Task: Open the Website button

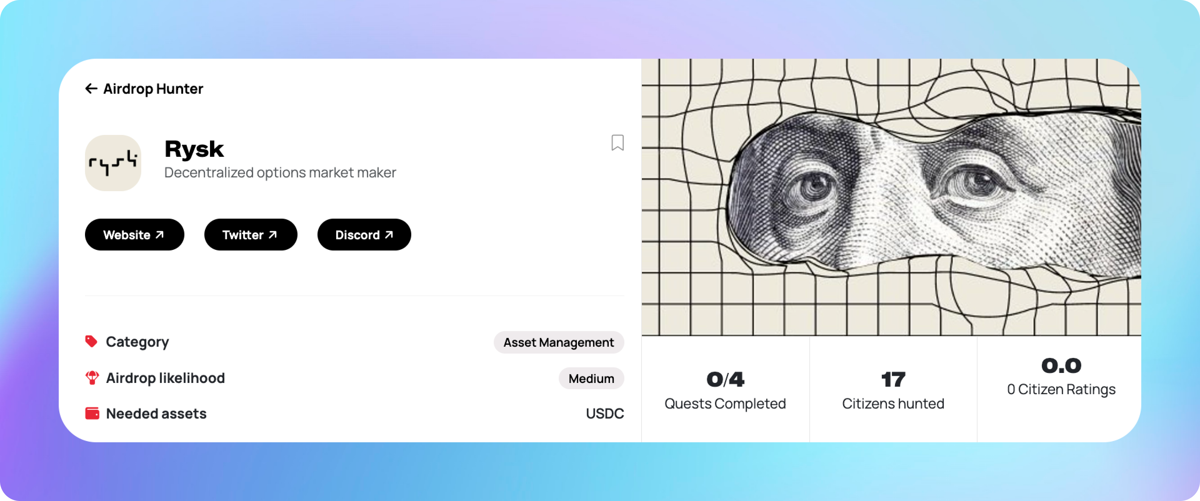Action: [x=134, y=235]
